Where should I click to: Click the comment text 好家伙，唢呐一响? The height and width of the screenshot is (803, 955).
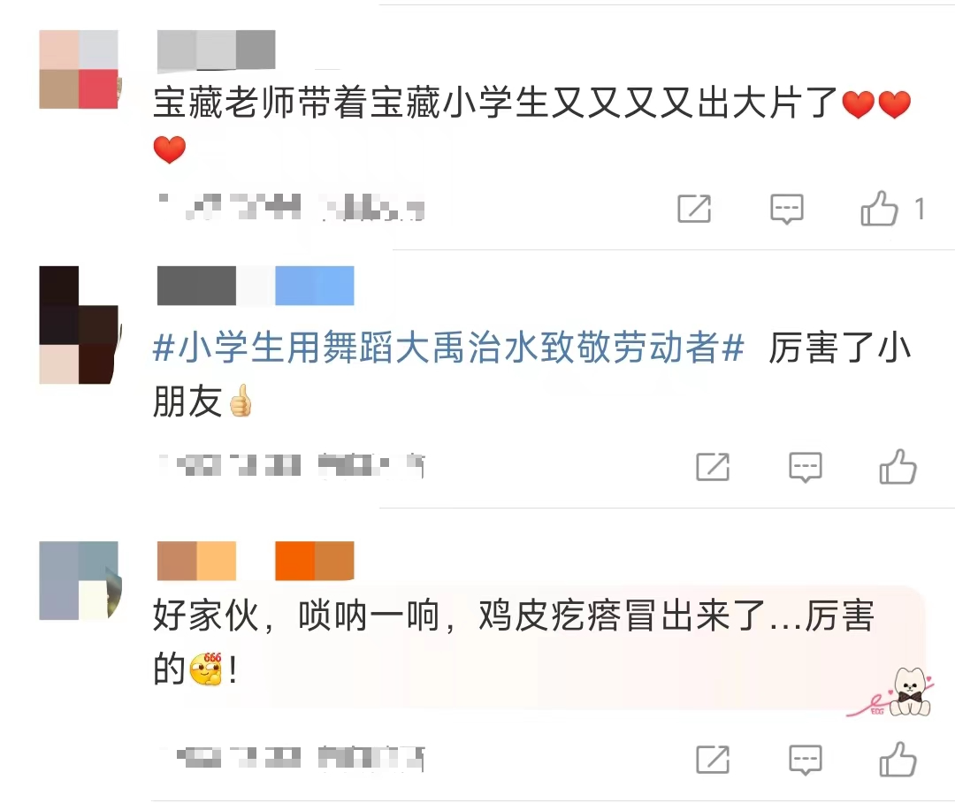[296, 616]
